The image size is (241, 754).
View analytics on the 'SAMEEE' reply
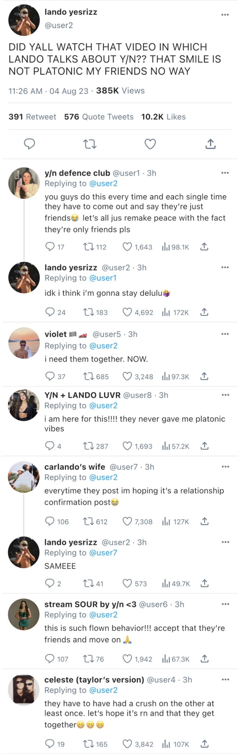click(x=166, y=584)
